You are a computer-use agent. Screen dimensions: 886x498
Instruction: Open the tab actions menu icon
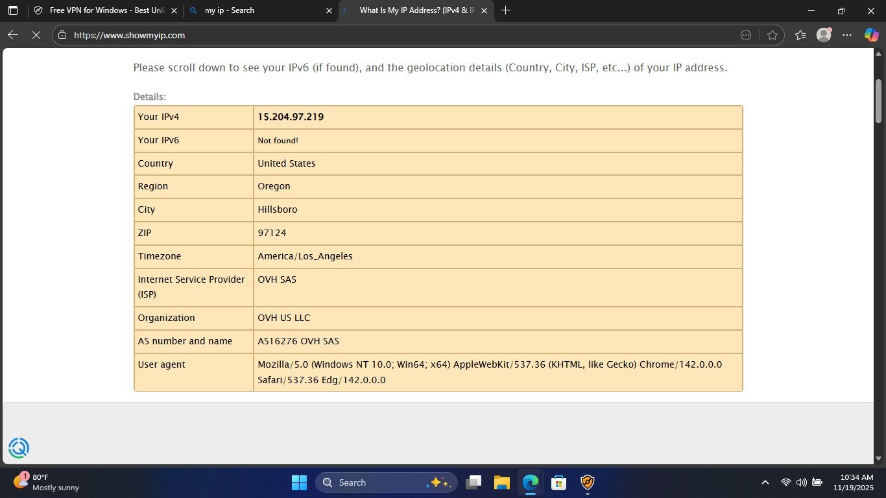(x=13, y=10)
